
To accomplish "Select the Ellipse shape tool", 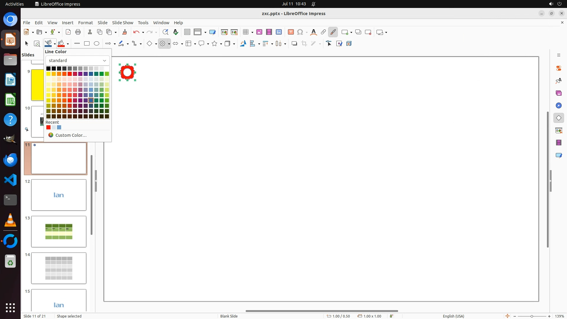I will tap(97, 44).
